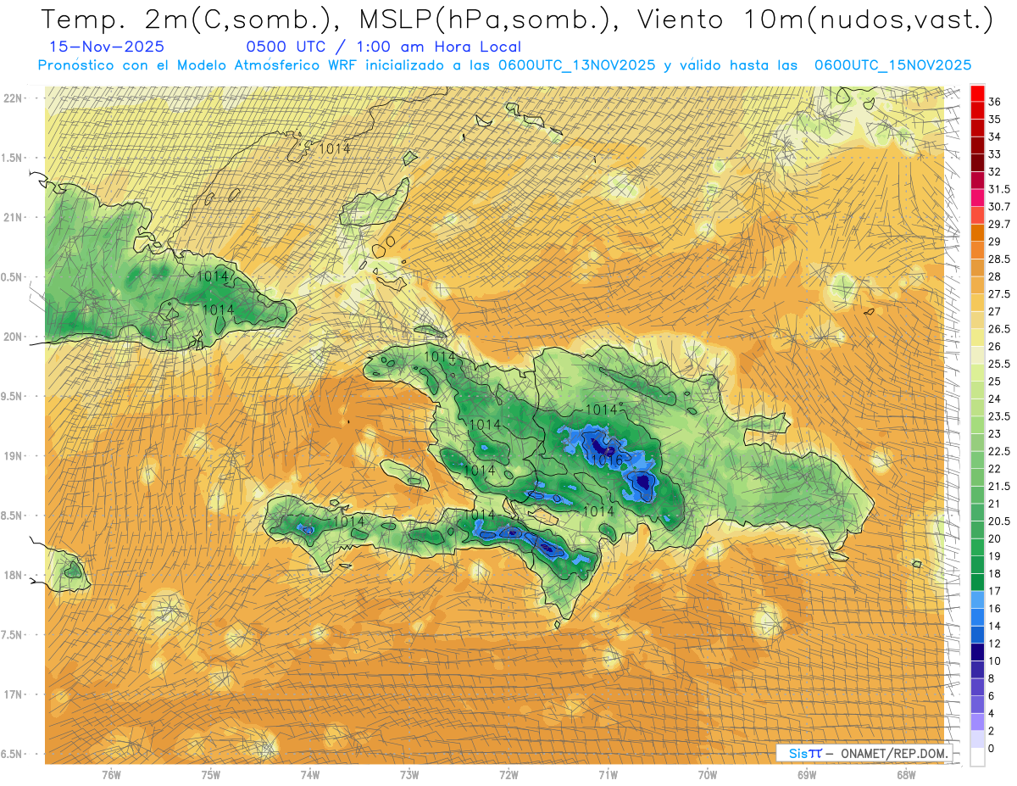The height and width of the screenshot is (786, 1017).
Task: Click the 20N latitude axis label
Action: pyautogui.click(x=14, y=337)
